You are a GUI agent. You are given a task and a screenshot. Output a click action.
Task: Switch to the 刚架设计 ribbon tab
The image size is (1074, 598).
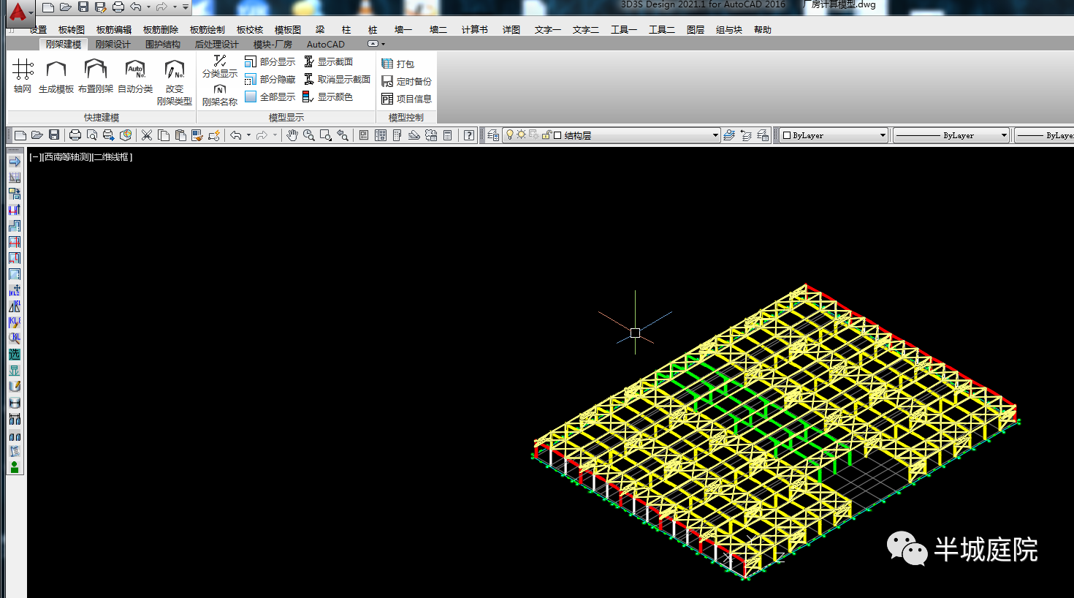click(x=113, y=45)
